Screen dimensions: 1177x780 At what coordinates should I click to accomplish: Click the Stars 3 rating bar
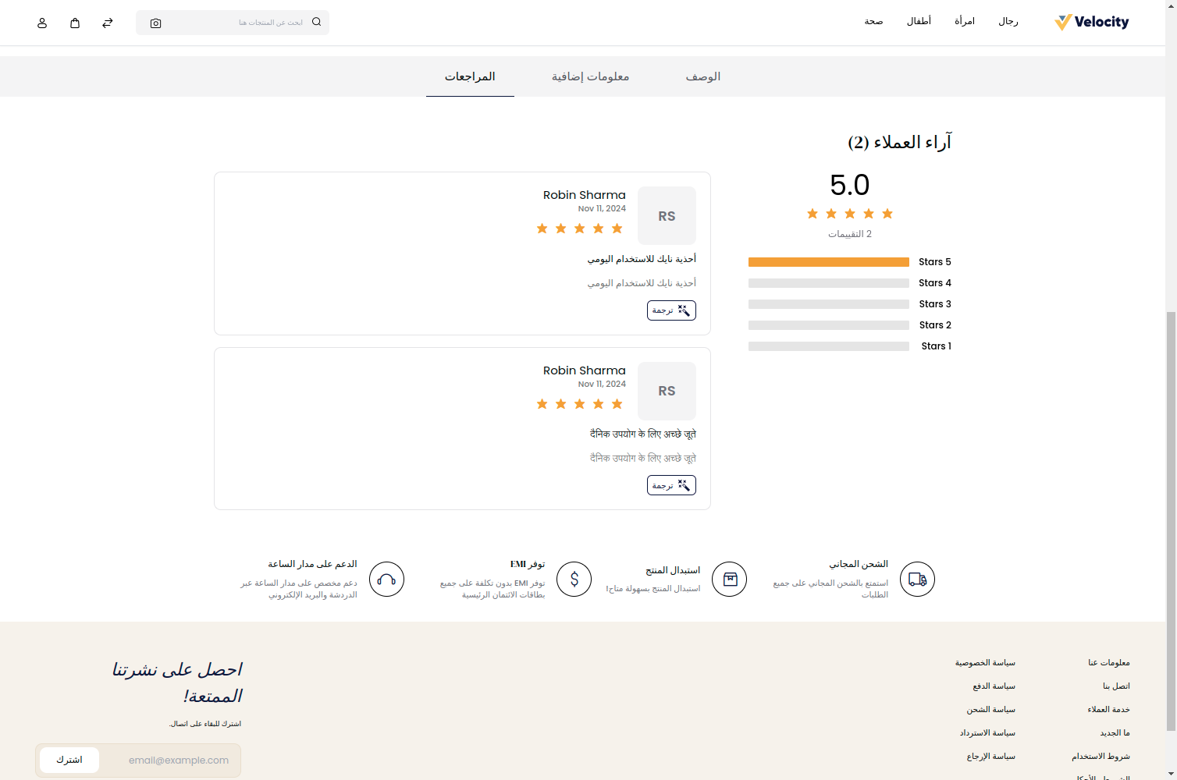coord(829,304)
